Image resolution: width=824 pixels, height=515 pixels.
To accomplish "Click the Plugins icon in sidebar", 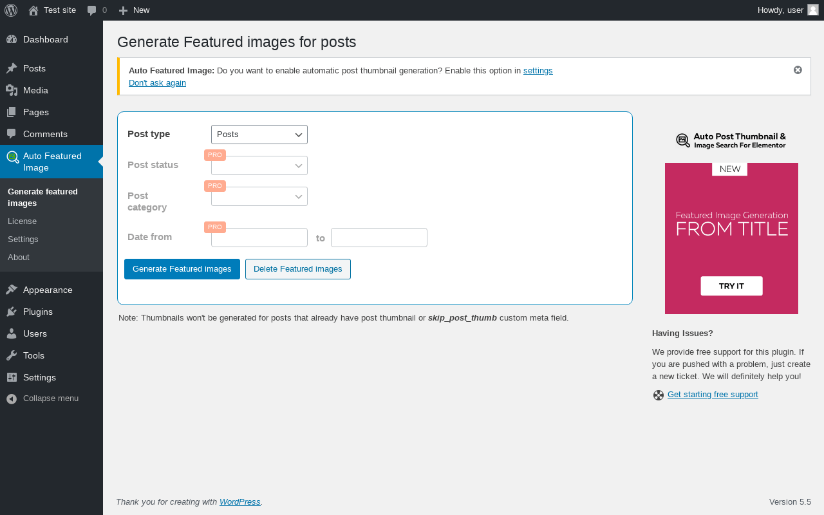I will pyautogui.click(x=12, y=312).
